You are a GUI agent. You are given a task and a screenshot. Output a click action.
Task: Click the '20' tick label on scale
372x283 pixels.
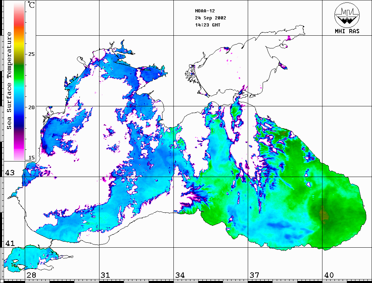pyautogui.click(x=31, y=107)
